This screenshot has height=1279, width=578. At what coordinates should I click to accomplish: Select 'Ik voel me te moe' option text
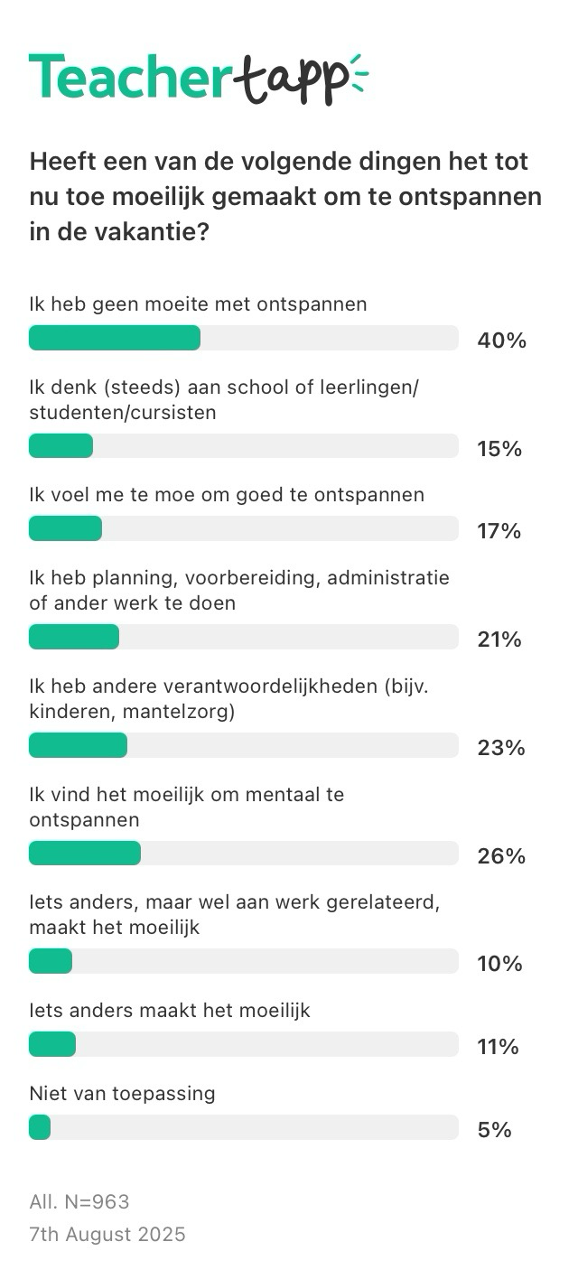pyautogui.click(x=227, y=495)
